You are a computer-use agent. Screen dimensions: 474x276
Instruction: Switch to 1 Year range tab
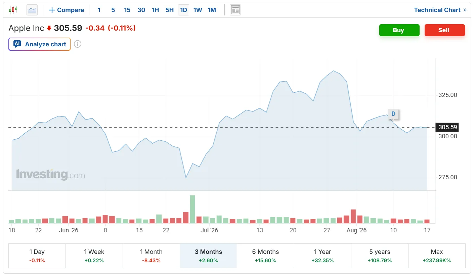[322, 256]
